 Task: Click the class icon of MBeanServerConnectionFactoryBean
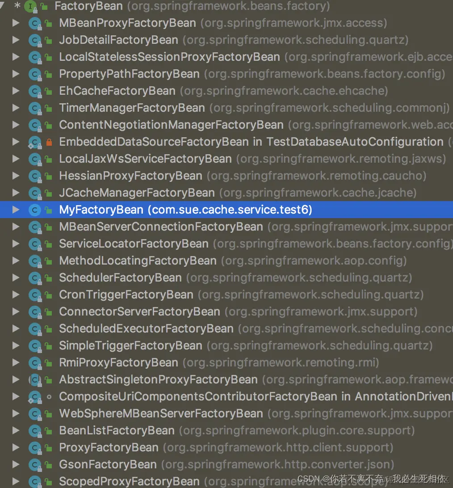point(35,227)
